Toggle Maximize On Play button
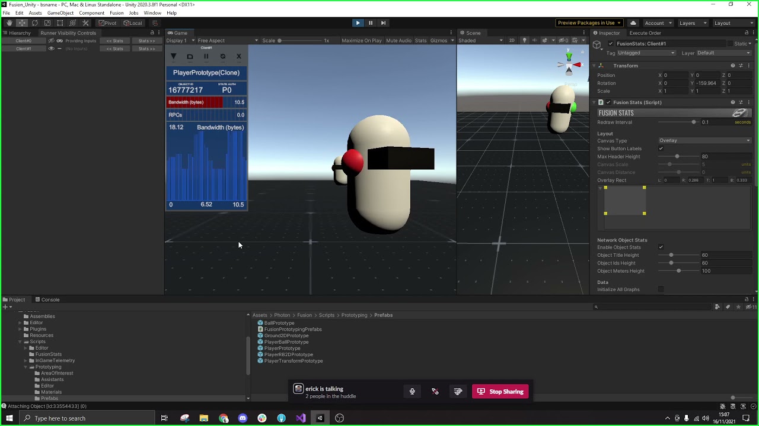Screen dimensions: 759x426 coord(362,41)
